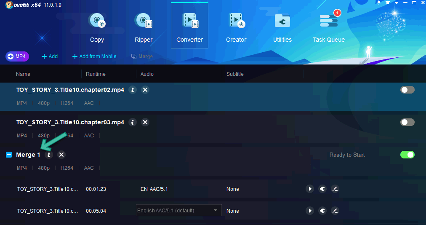This screenshot has width=426, height=225.
Task: Open the title bar dropdown menu arrow
Action: 397,3
